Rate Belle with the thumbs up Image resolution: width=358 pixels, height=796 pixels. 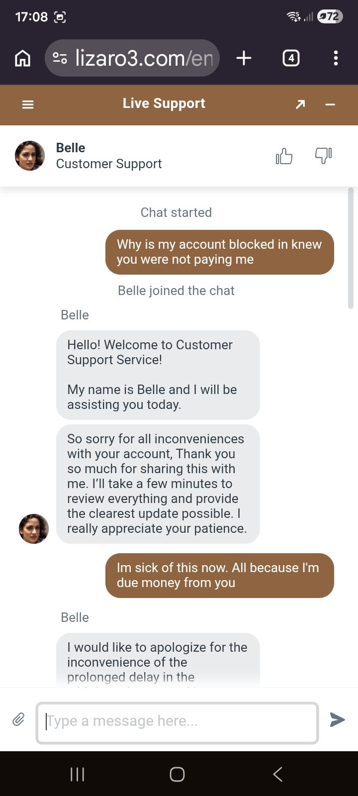pos(284,156)
